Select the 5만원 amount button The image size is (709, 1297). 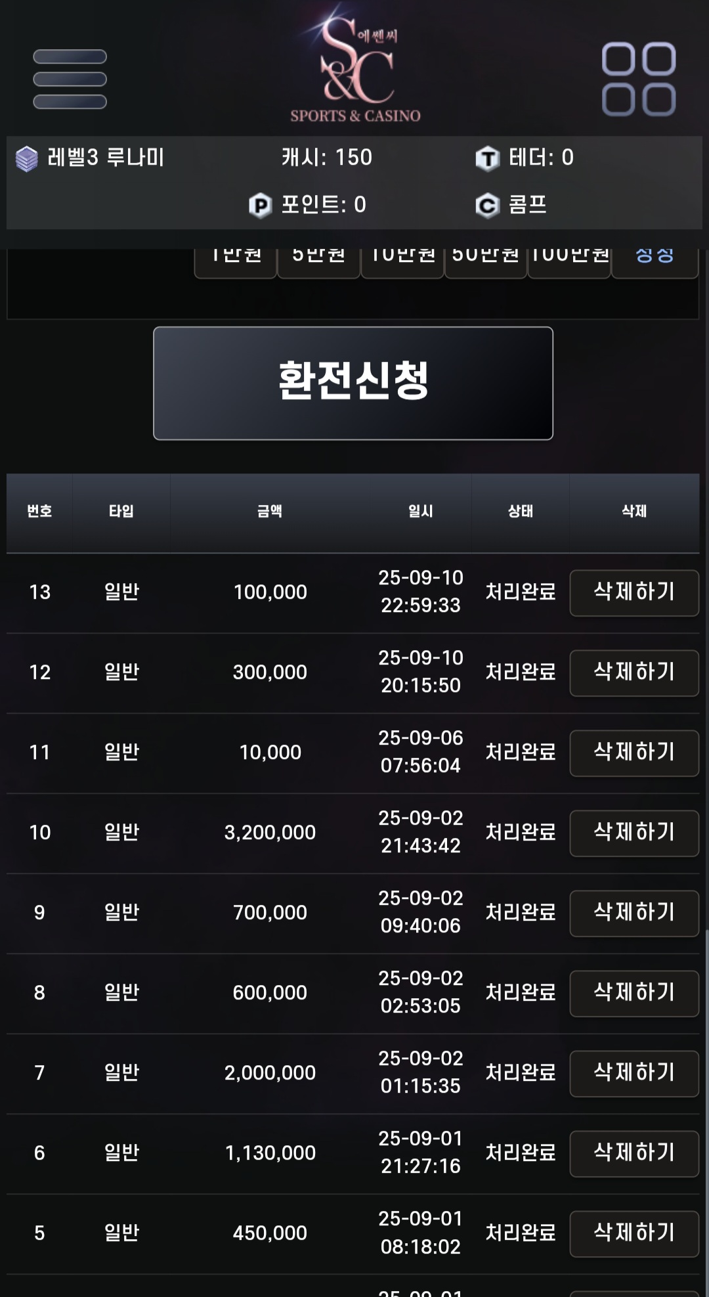click(x=318, y=263)
